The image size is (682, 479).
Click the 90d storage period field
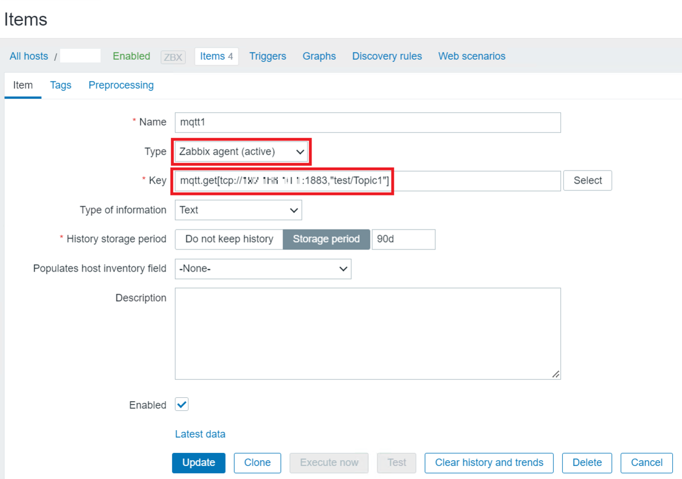[404, 239]
